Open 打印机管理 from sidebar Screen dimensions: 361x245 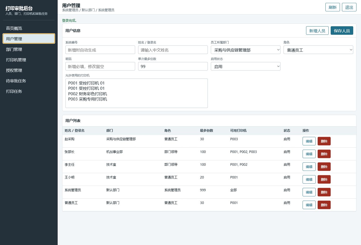(x=29, y=60)
